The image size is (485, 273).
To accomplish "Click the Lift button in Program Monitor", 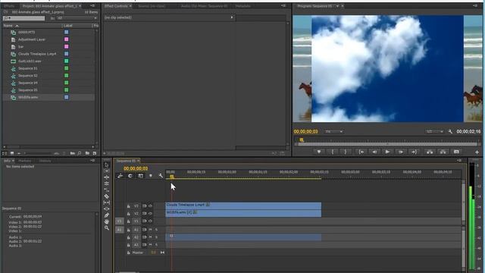I will pos(430,152).
